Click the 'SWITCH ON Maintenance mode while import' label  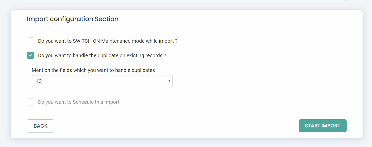[108, 41]
